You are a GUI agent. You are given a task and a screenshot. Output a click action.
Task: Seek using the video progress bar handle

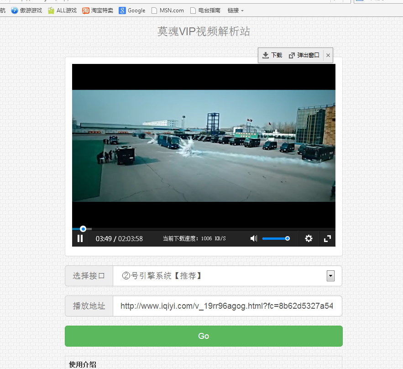pos(83,229)
